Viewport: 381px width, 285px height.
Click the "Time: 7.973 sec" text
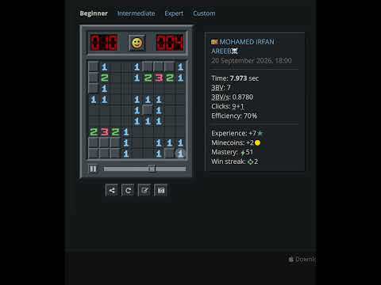pyautogui.click(x=235, y=78)
